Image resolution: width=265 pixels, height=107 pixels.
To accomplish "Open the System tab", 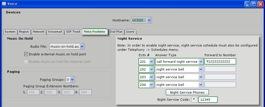I will point(10,32).
